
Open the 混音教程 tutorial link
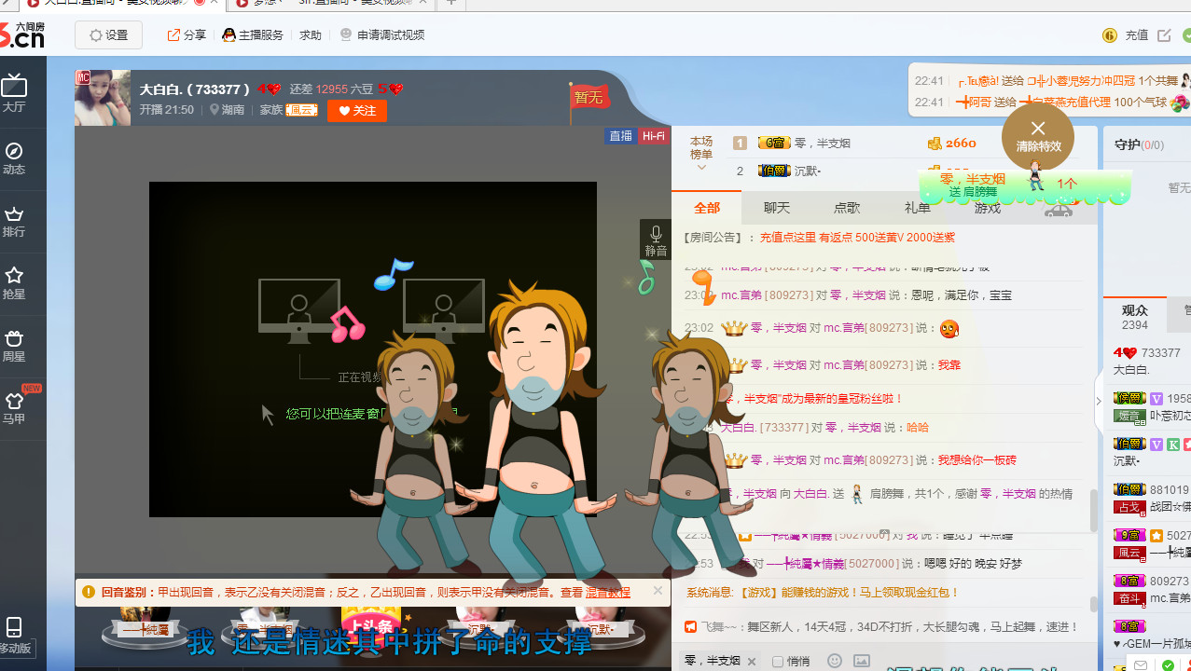[608, 592]
